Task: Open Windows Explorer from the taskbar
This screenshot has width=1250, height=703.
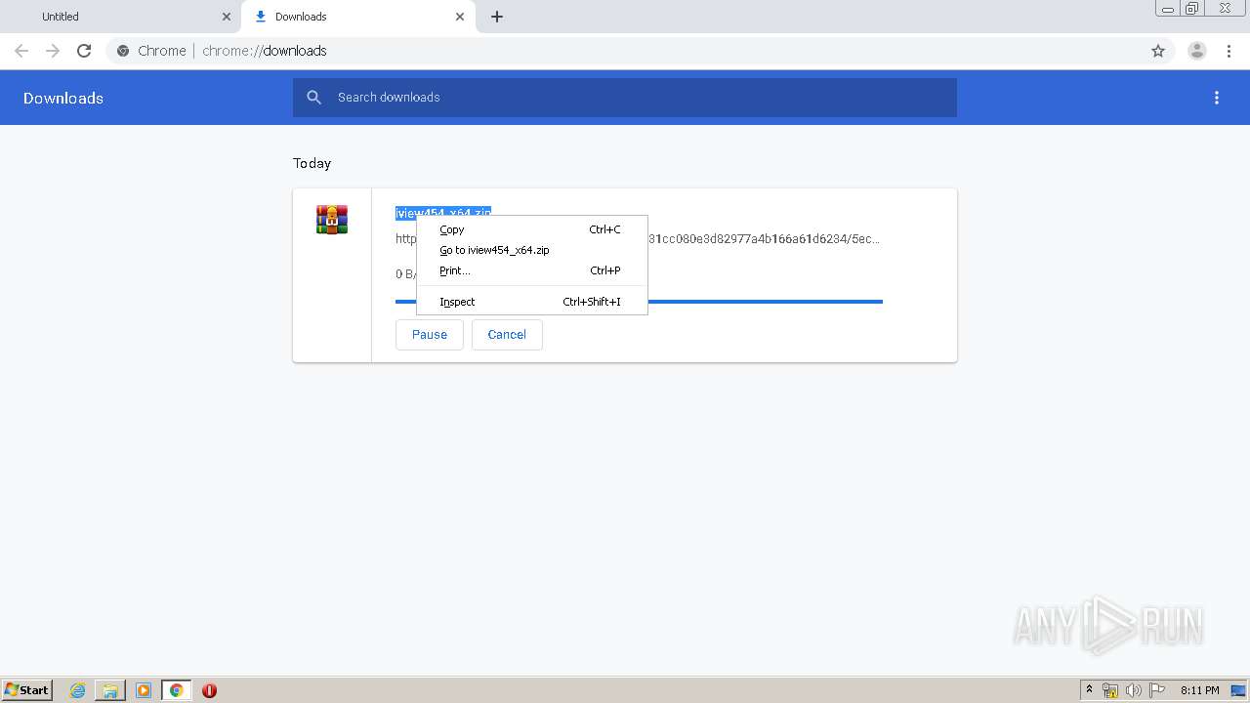Action: click(110, 690)
